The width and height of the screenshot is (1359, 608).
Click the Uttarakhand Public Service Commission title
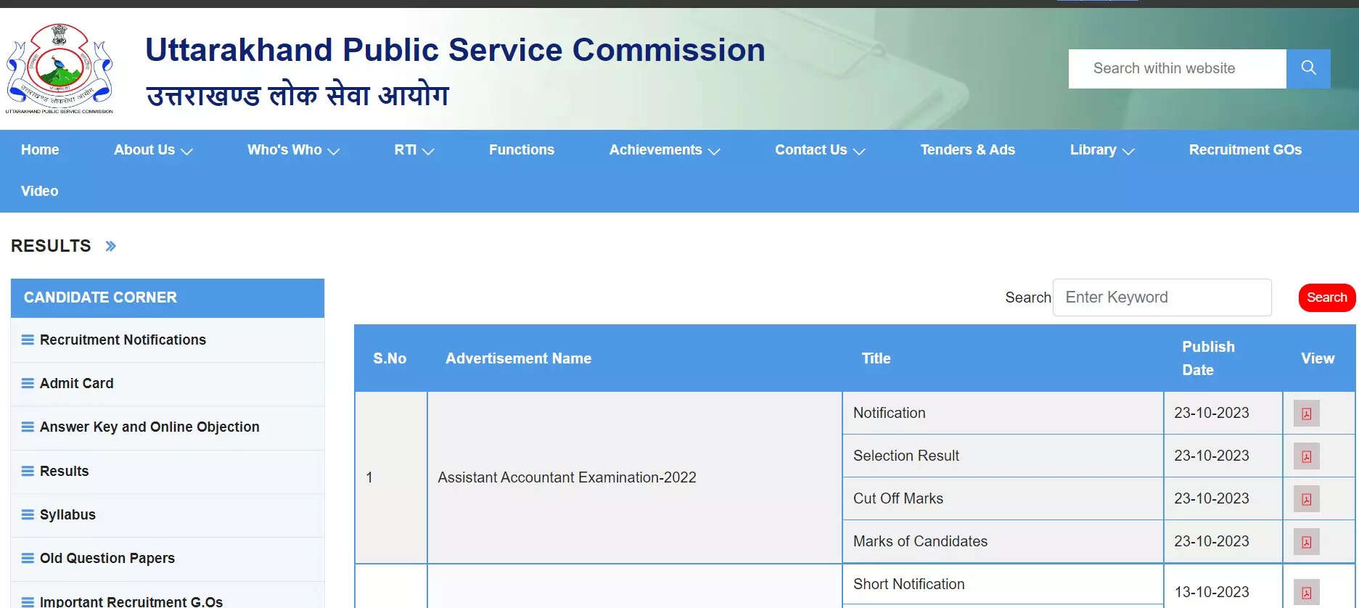click(x=455, y=50)
